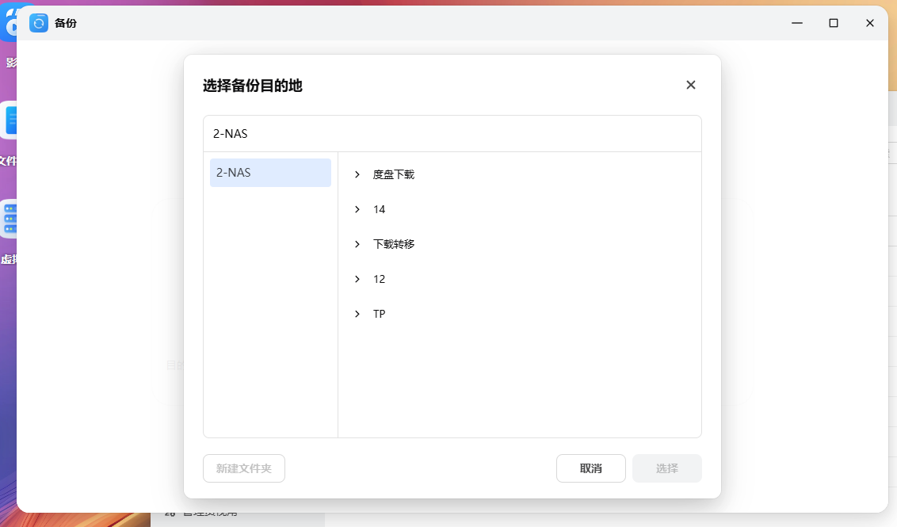This screenshot has width=897, height=527.
Task: Click the Backup app icon in title bar
Action: 38,23
